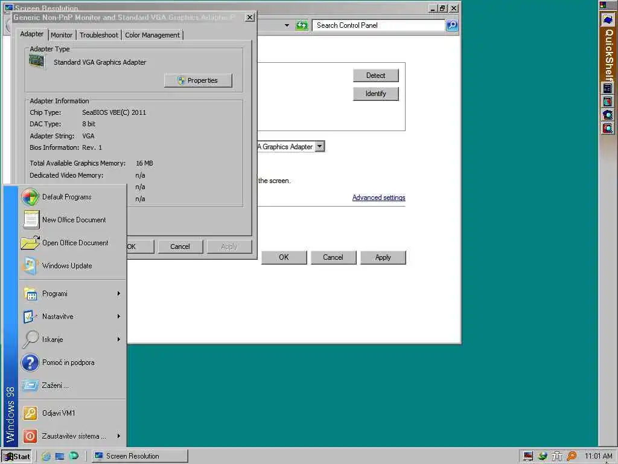Switch to the Color Management tab
618x464 pixels.
tap(152, 35)
